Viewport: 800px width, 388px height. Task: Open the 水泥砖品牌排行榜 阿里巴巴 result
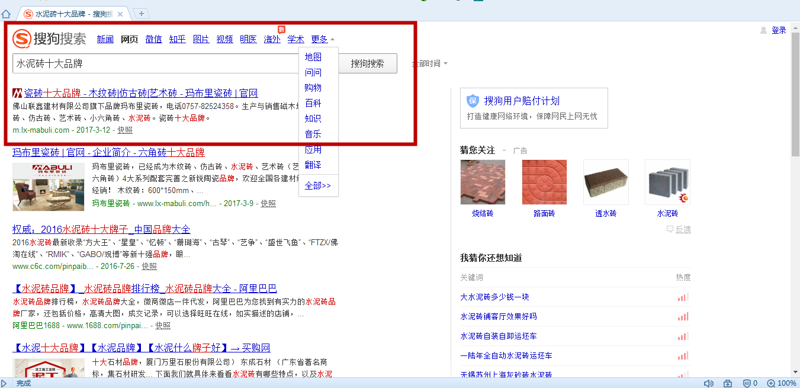click(x=144, y=288)
